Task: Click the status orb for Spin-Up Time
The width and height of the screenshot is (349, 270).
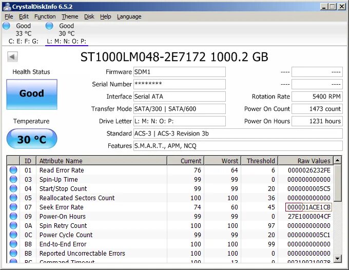Action: point(13,180)
